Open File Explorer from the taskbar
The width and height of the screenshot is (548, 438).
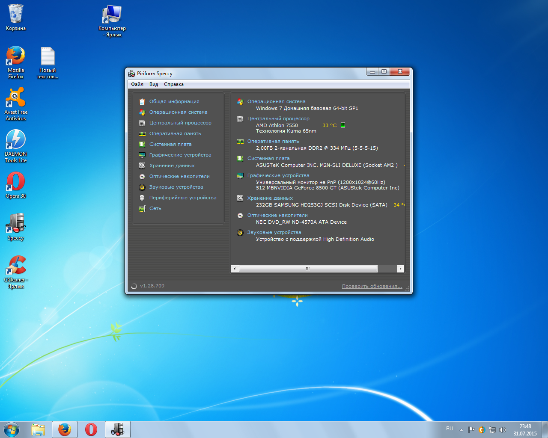38,429
